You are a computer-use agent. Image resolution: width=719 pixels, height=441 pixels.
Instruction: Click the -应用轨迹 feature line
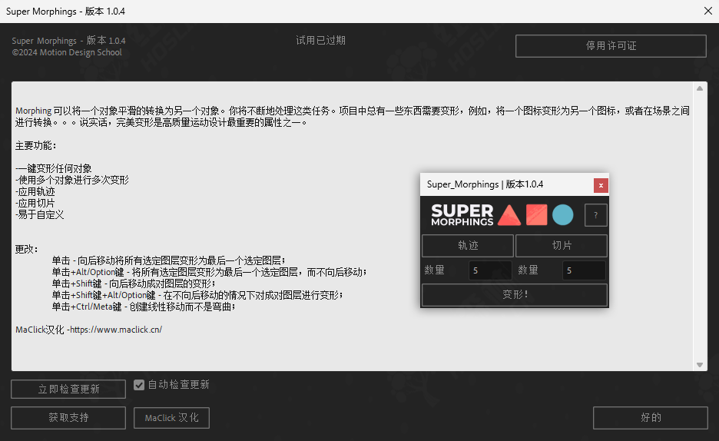point(35,191)
